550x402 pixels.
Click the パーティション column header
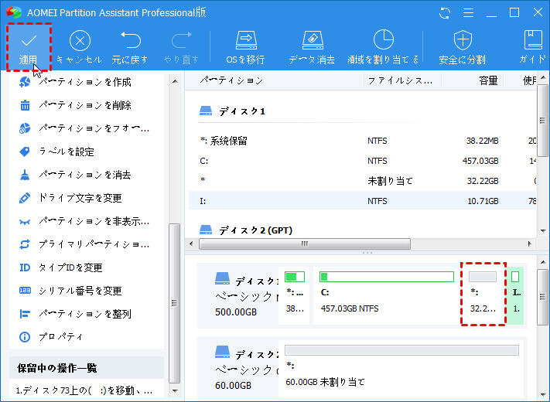pos(231,80)
